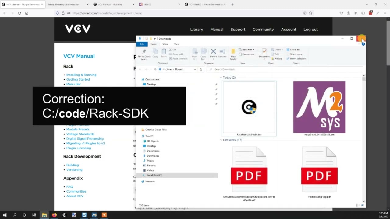Refresh the Explorer folder view
Screen dimensions: 390x219
coord(201,69)
